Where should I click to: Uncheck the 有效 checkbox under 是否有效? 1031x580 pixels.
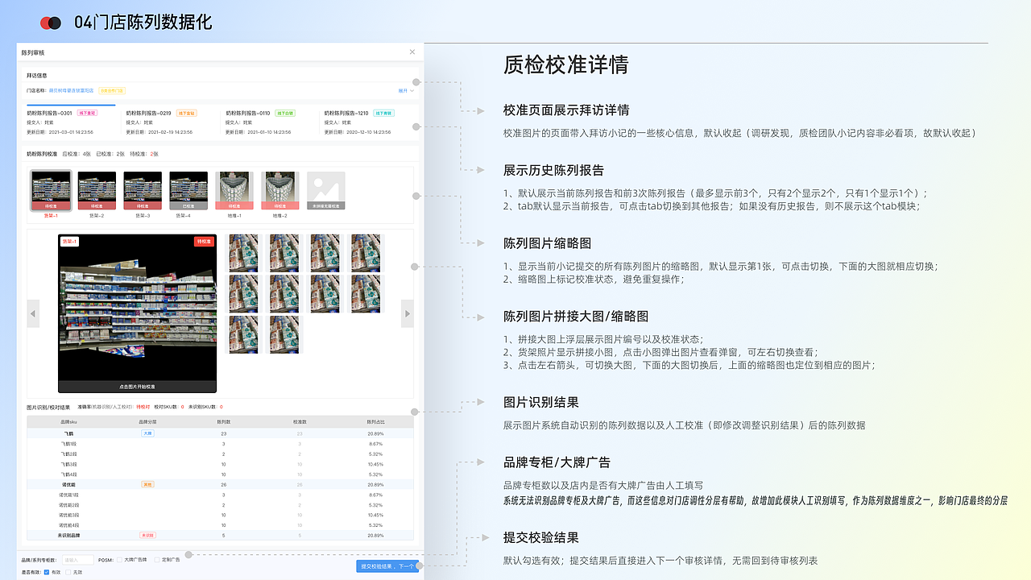tap(46, 570)
